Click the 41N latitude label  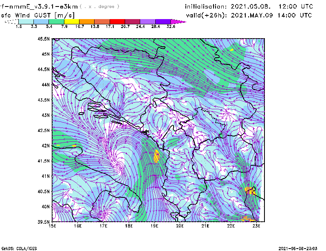[x=46, y=176]
